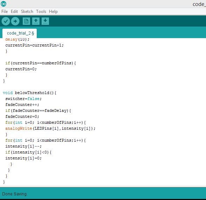206x200 pixels.
Task: Click the line 'if(fadeCounter==fadeDelay){'
Action: pyautogui.click(x=38, y=111)
